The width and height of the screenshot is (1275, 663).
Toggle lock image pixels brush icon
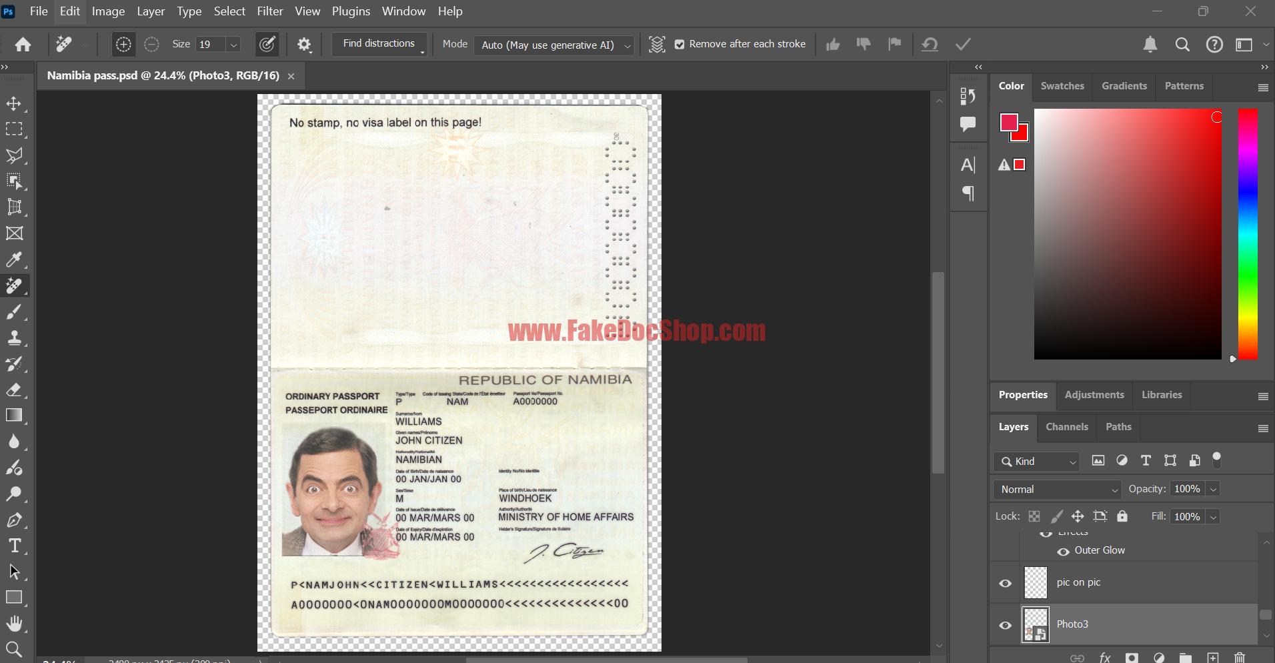pos(1057,516)
